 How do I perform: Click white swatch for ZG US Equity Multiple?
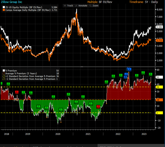pyautogui.click(x=4, y=7)
